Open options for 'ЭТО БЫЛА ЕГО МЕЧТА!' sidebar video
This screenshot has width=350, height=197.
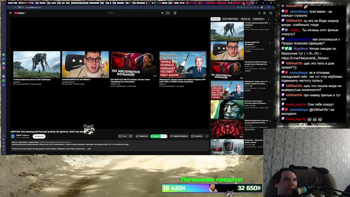click(x=270, y=62)
